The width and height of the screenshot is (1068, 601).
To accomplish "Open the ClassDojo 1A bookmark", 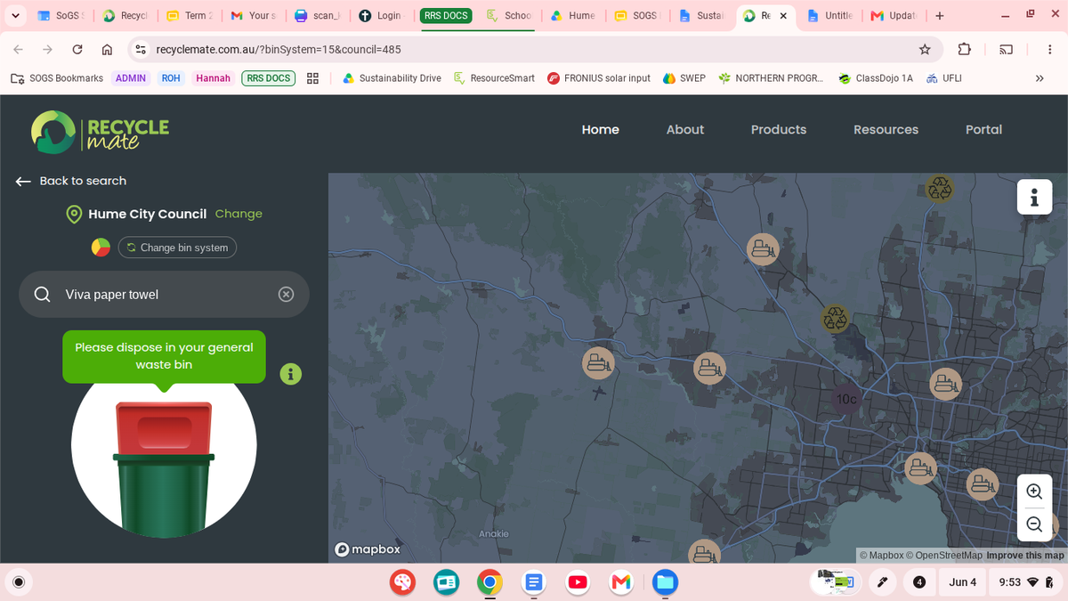I will pyautogui.click(x=876, y=78).
